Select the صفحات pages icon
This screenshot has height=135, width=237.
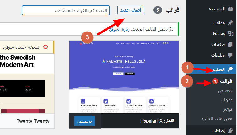230,44
